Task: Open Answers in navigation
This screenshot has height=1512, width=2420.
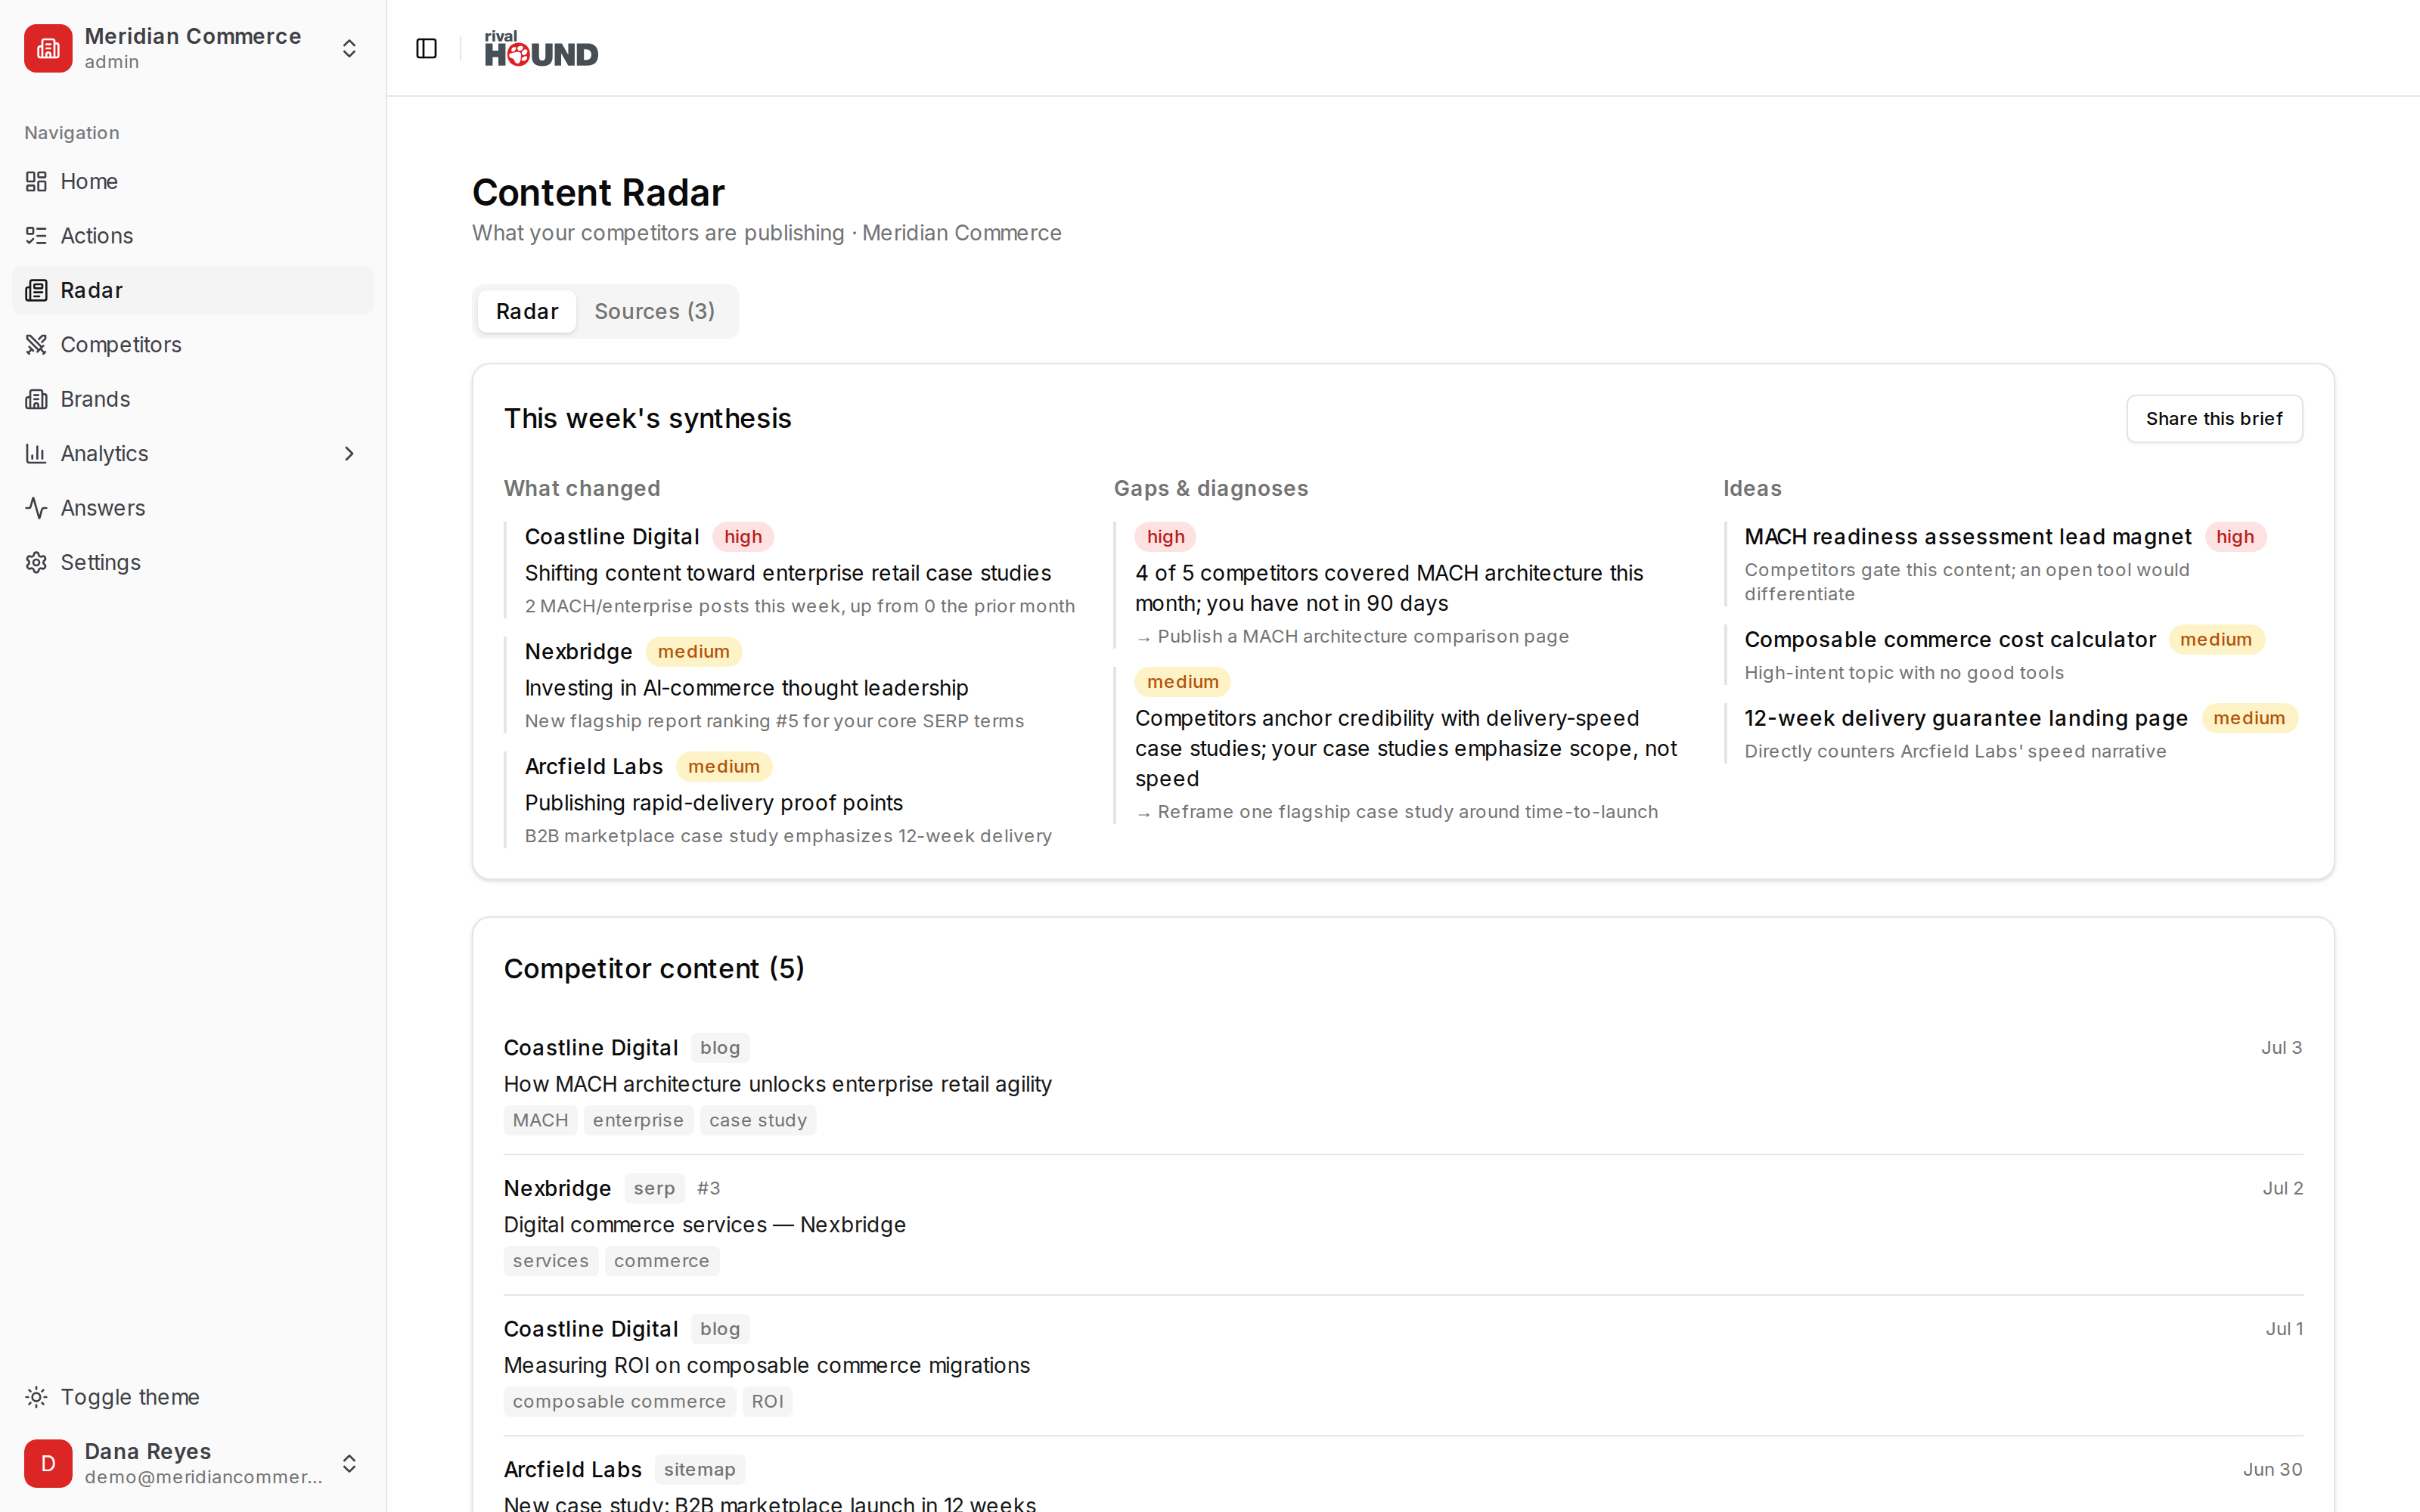Action: 192,508
